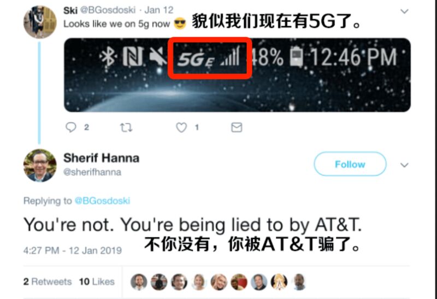Click the last liker's avatar in the row
The height and width of the screenshot is (299, 437).
pos(299,282)
